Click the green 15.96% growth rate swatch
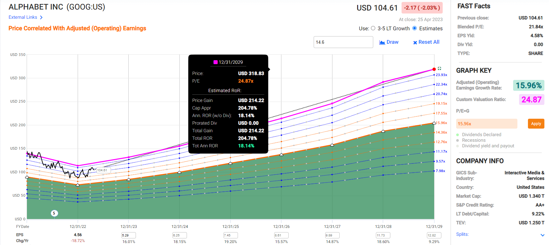This screenshot has height=245, width=549. [x=529, y=86]
